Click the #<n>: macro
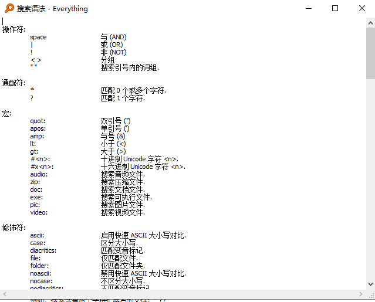The width and height of the screenshot is (375, 302). pos(40,159)
